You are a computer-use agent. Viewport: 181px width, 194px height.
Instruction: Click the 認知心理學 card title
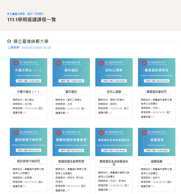114,92
